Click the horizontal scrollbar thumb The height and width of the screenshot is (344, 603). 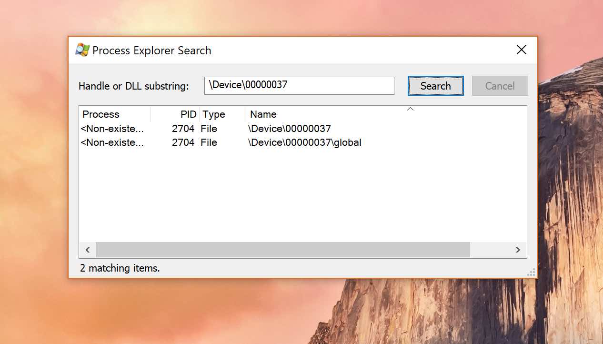coord(283,250)
